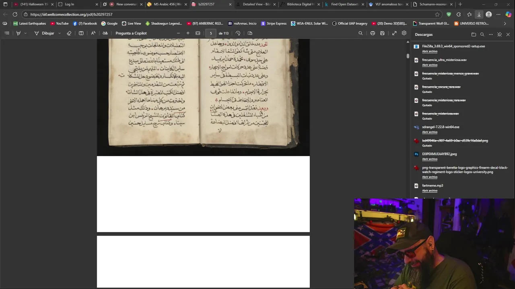Viewport: 515px width, 289px height.
Task: Rotate the PDF page
Action: (238, 33)
